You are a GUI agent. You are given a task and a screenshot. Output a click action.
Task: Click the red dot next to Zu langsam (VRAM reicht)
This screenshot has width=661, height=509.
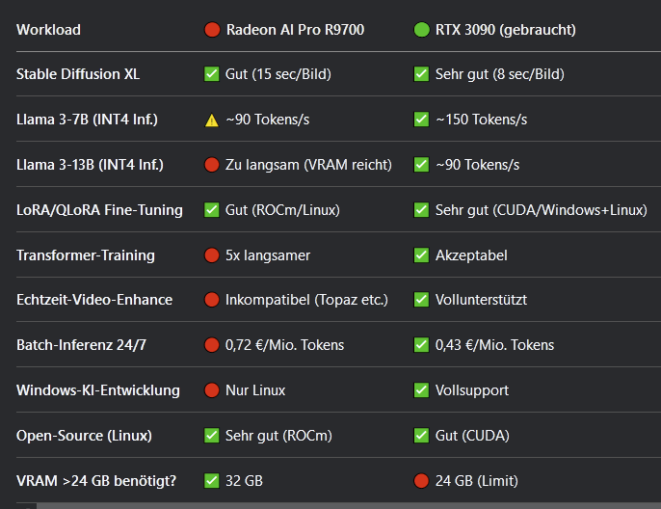(212, 165)
